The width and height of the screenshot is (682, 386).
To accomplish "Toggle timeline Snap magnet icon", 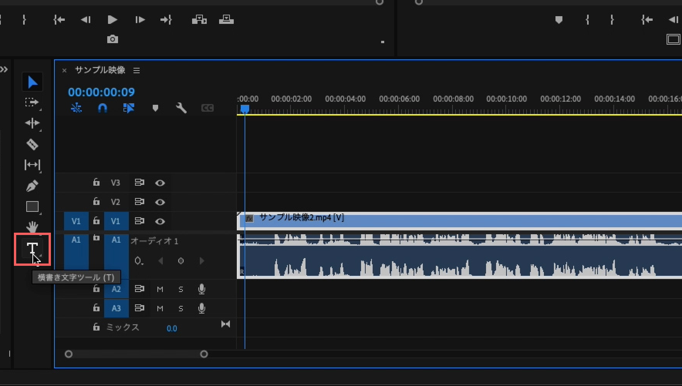I will tap(102, 108).
